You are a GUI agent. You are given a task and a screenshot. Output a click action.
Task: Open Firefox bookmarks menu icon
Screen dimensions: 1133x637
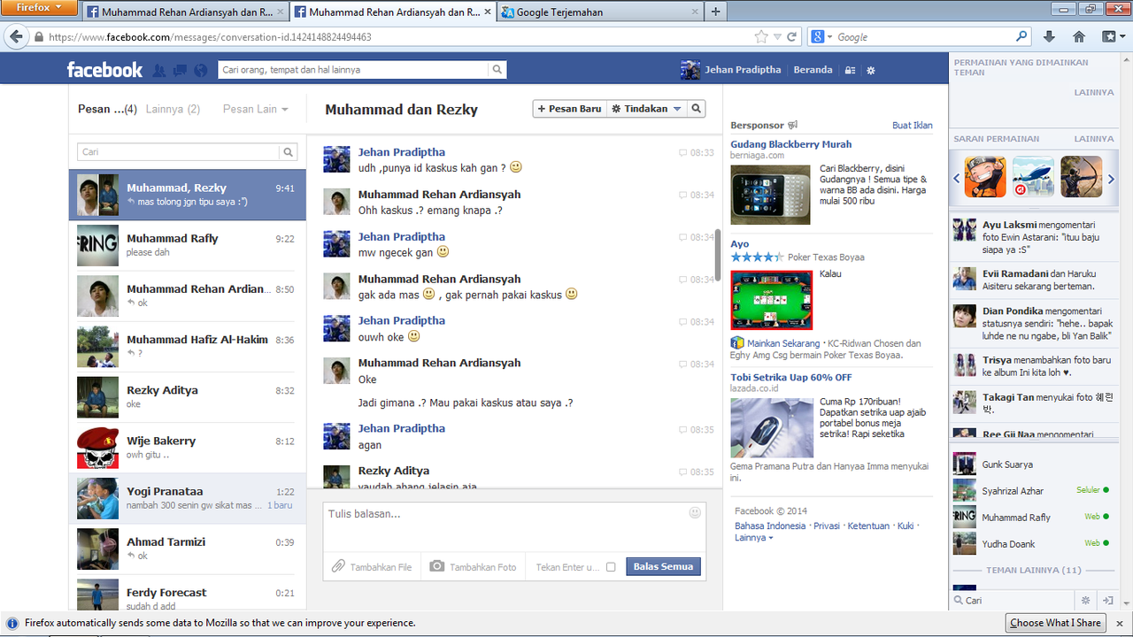coord(1112,37)
